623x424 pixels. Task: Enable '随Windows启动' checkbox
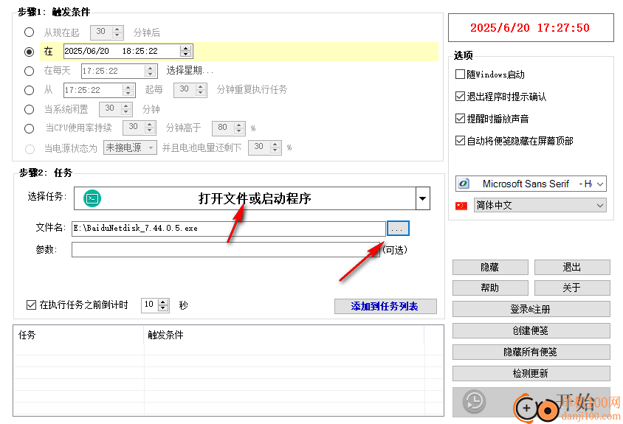pos(460,74)
